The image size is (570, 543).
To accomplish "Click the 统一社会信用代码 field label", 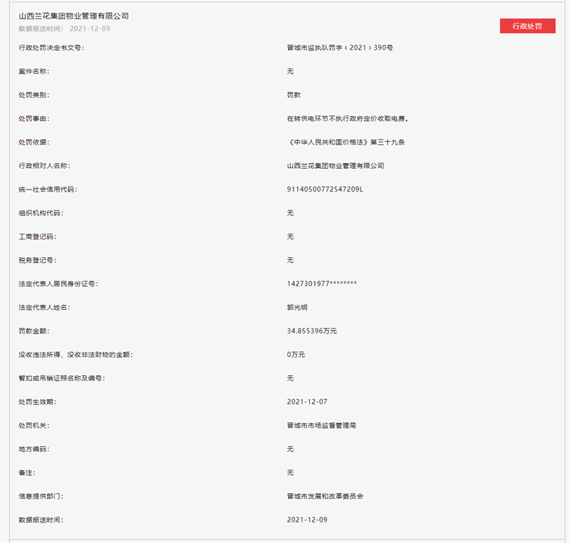I will 47,189.
